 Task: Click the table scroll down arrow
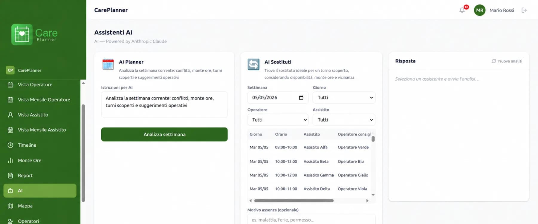373,195
